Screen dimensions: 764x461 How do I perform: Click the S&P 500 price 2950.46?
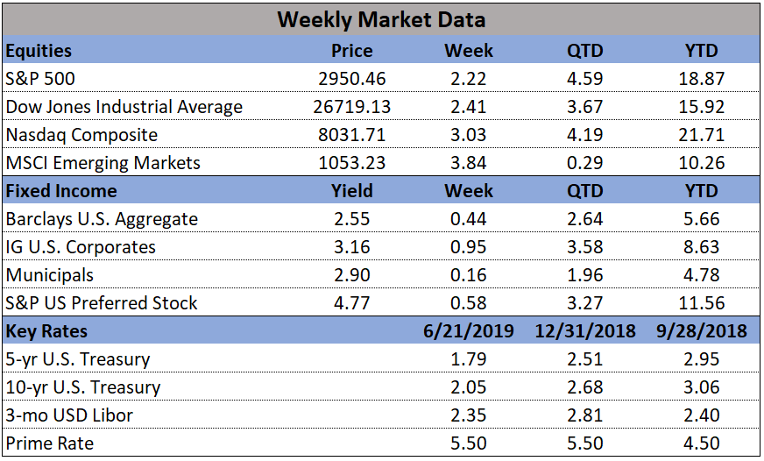[x=352, y=79]
